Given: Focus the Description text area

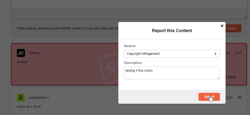Looking at the screenshot, I should (x=172, y=73).
